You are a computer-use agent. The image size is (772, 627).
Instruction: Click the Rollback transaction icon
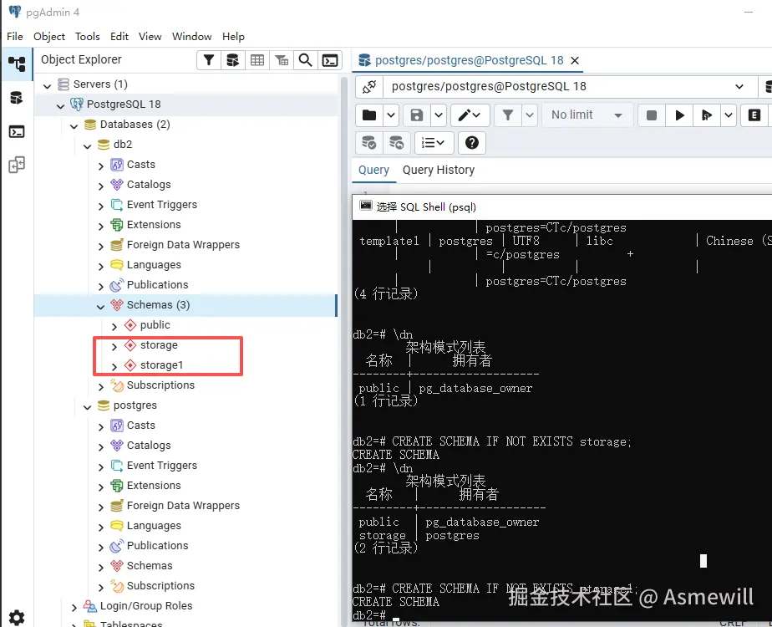[396, 143]
